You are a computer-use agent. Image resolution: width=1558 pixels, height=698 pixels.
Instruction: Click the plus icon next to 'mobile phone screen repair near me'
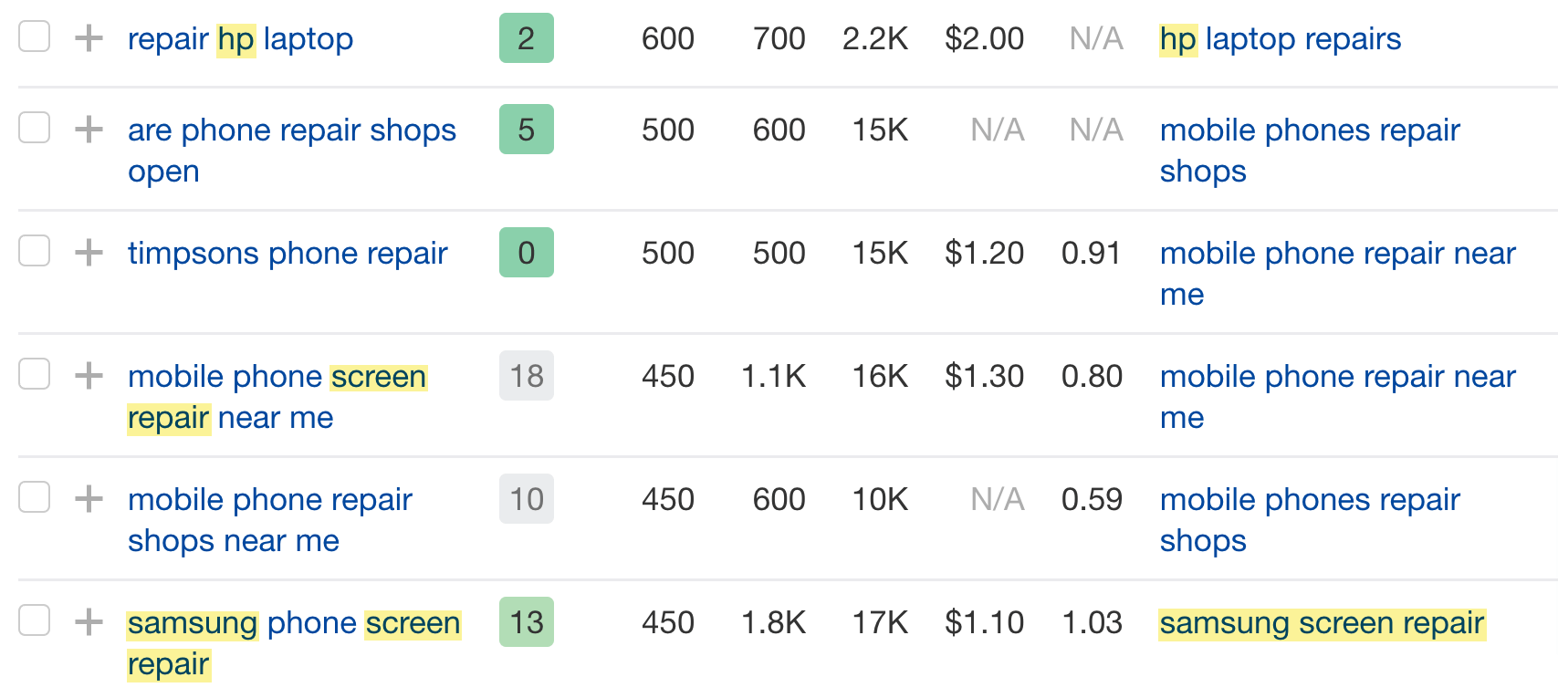pos(89,376)
